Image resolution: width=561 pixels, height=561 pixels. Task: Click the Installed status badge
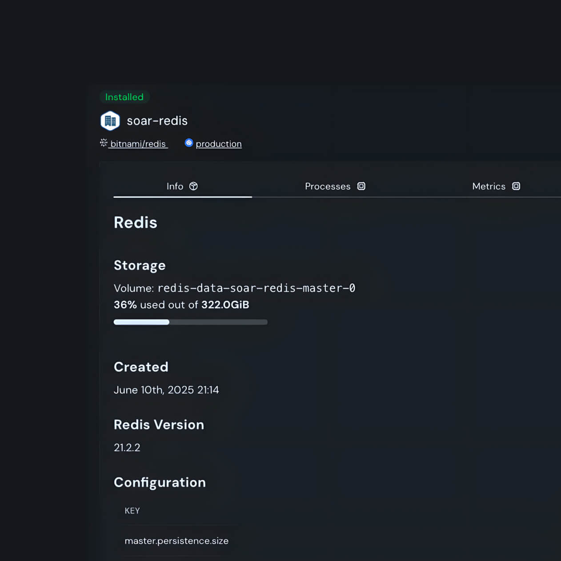(x=124, y=97)
